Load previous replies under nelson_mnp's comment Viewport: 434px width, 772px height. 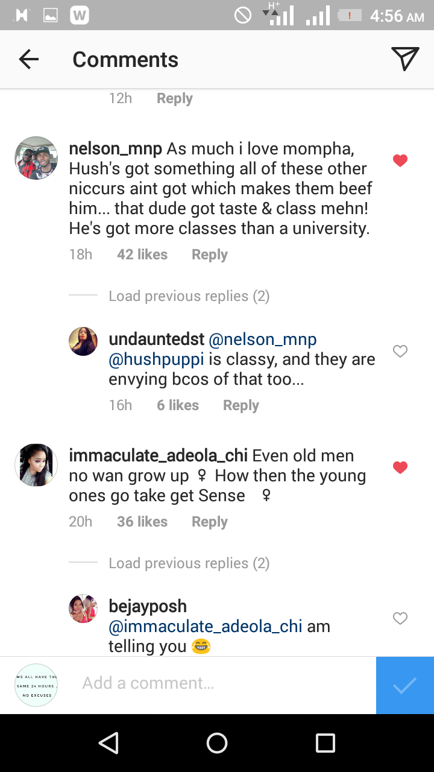pyautogui.click(x=189, y=296)
